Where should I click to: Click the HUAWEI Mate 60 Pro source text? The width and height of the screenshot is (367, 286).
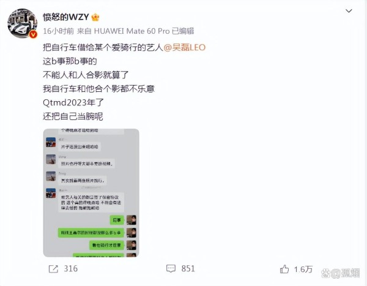(x=132, y=31)
